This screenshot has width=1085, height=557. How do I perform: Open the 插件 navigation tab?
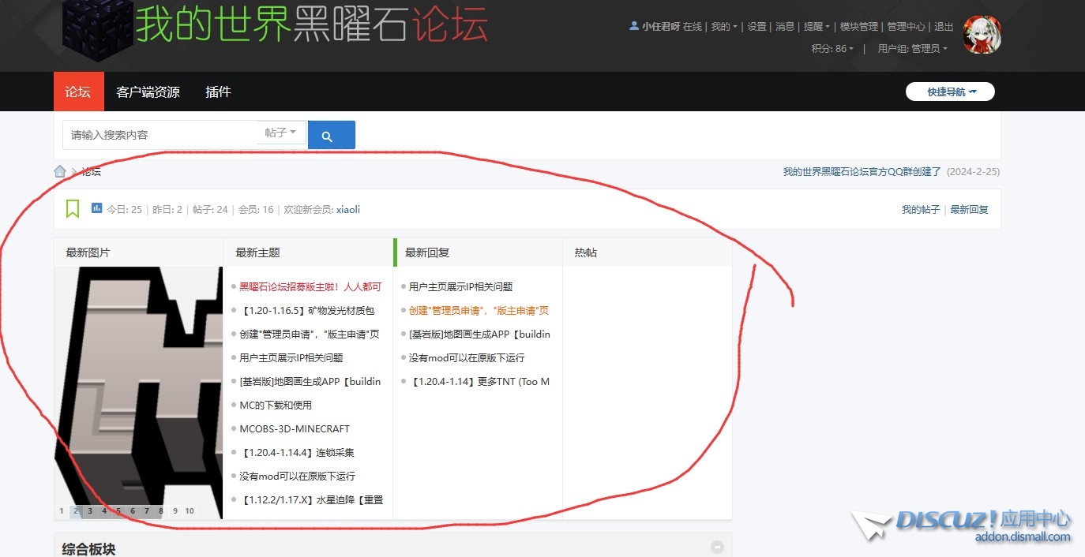pos(218,92)
